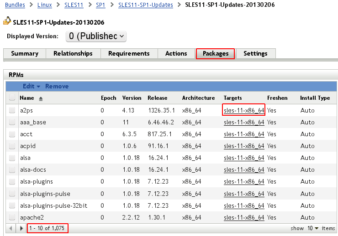Click the bundle penguin icon beside SLES11-SP1-Updates-20130206

(7, 21)
